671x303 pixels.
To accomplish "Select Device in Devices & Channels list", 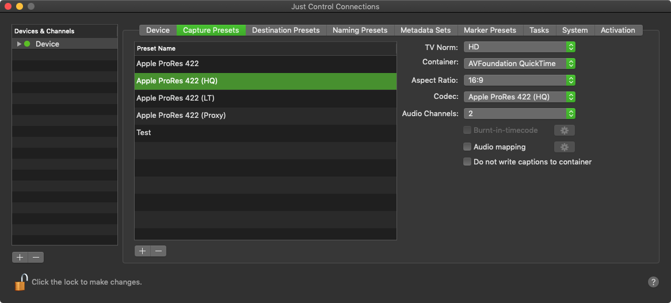I will pyautogui.click(x=64, y=44).
